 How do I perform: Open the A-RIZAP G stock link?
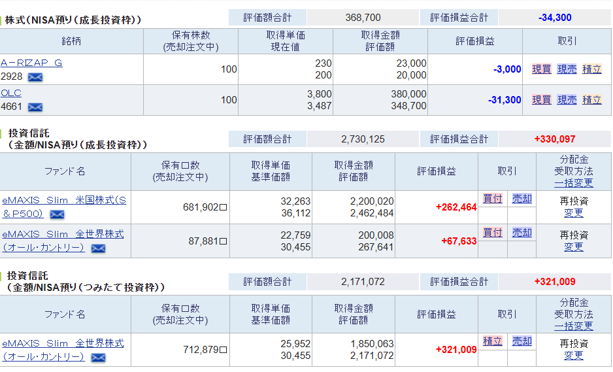(x=31, y=63)
